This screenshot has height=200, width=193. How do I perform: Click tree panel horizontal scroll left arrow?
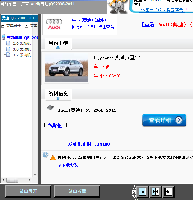coord(3,180)
